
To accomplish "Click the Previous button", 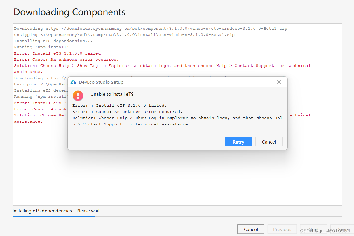I will 282,229.
